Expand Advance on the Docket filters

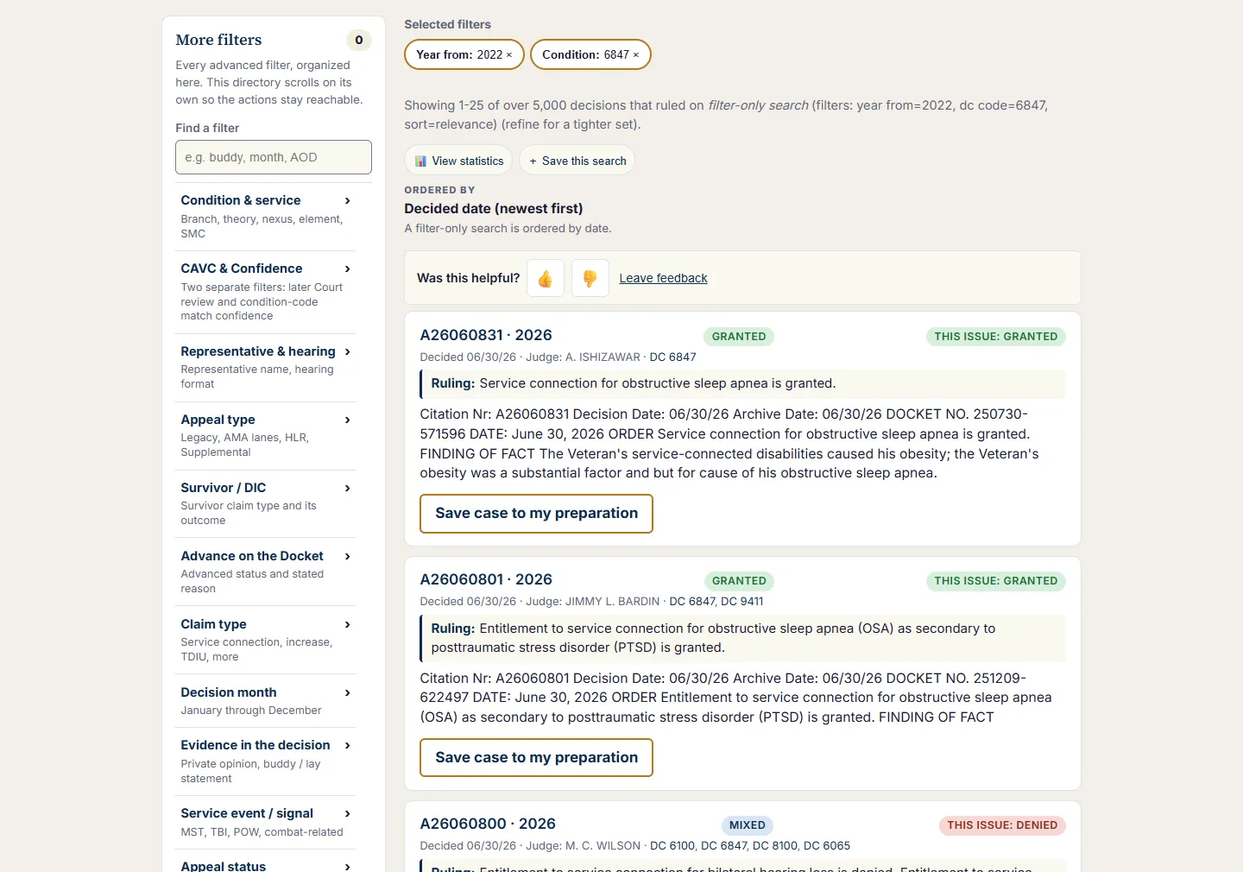[266, 572]
